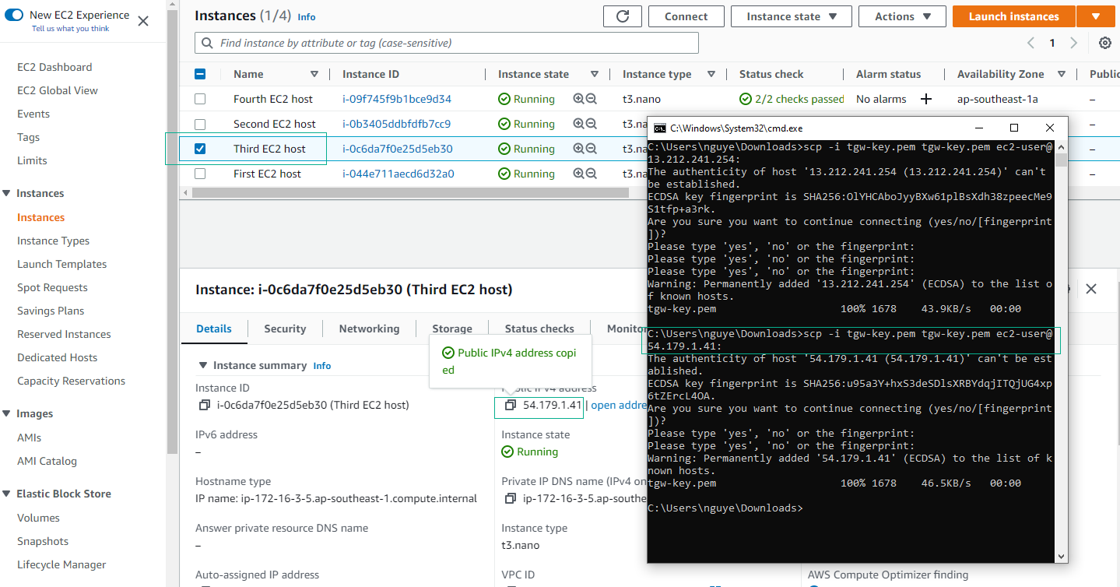Image resolution: width=1120 pixels, height=587 pixels.
Task: Open EC2 Global View in sidebar
Action: [x=58, y=90]
